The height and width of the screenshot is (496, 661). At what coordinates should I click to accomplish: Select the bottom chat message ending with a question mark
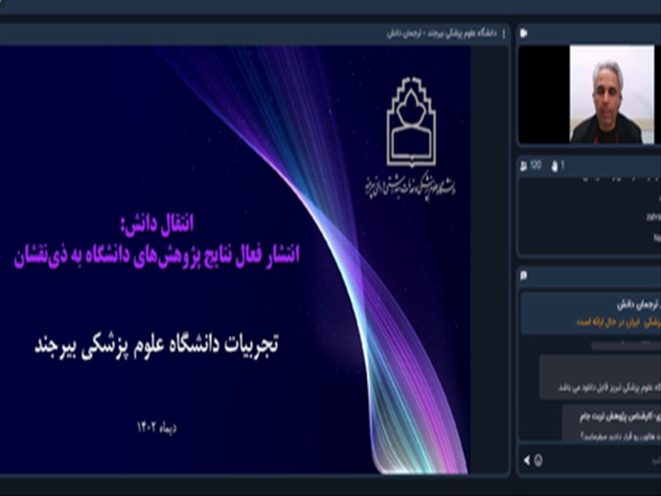pyautogui.click(x=611, y=423)
